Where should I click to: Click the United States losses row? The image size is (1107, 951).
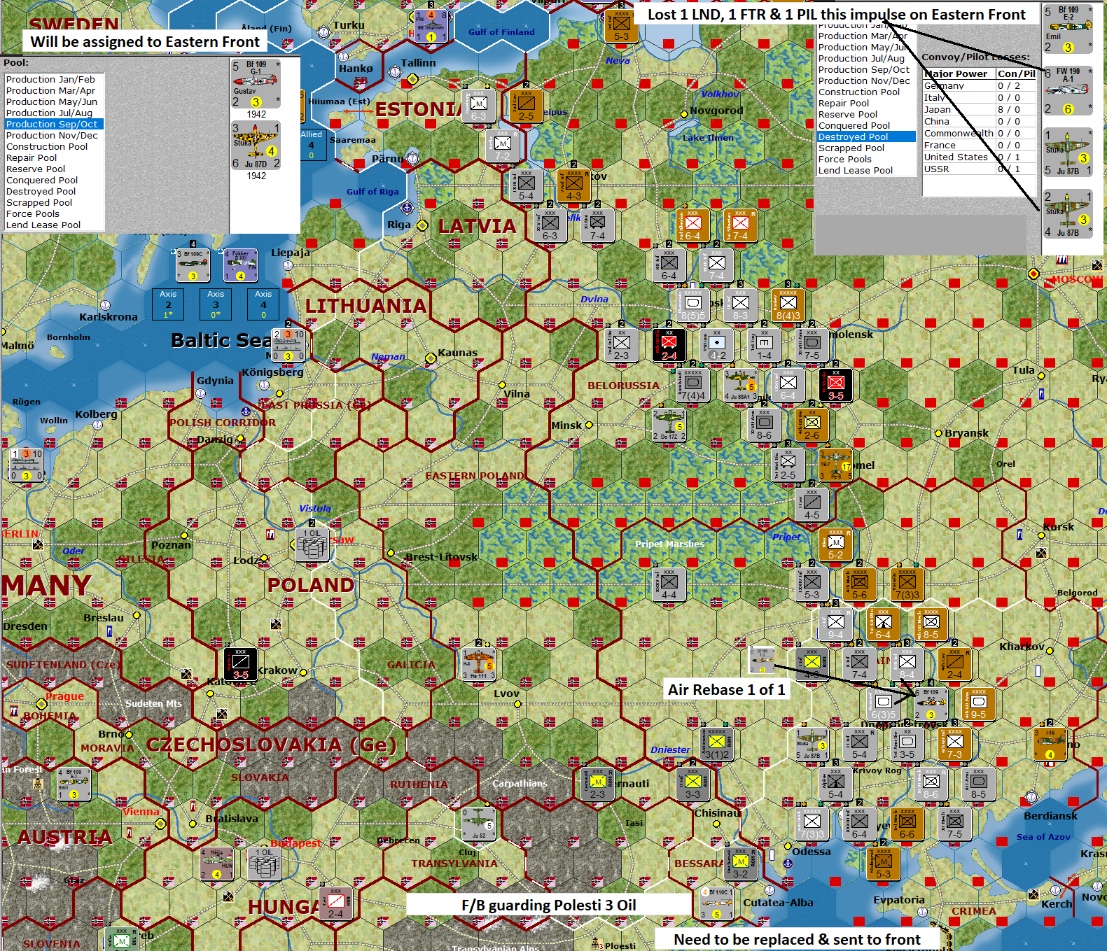[x=980, y=157]
